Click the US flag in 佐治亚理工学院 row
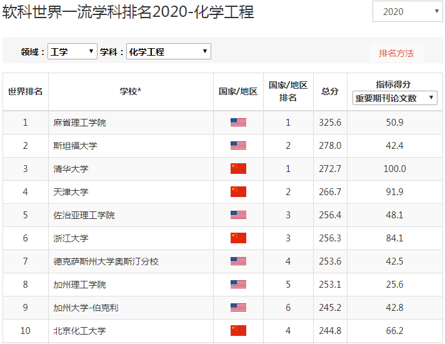 (x=238, y=215)
